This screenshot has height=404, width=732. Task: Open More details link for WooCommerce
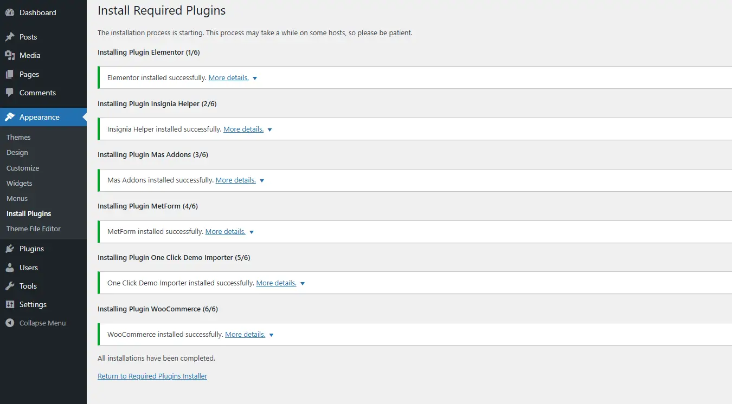point(245,334)
